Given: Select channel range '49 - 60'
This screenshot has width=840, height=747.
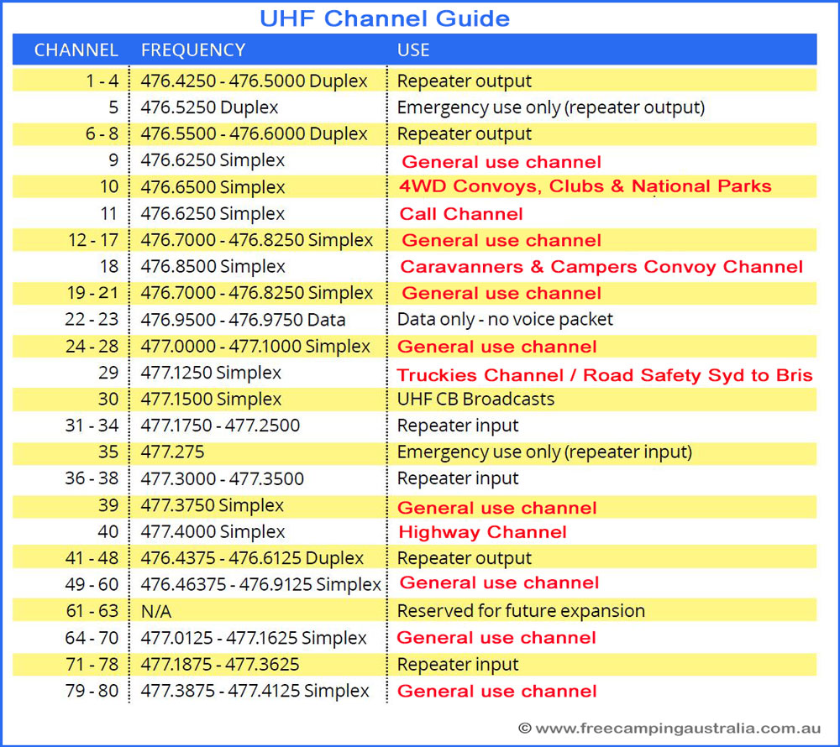Looking at the screenshot, I should 92,584.
